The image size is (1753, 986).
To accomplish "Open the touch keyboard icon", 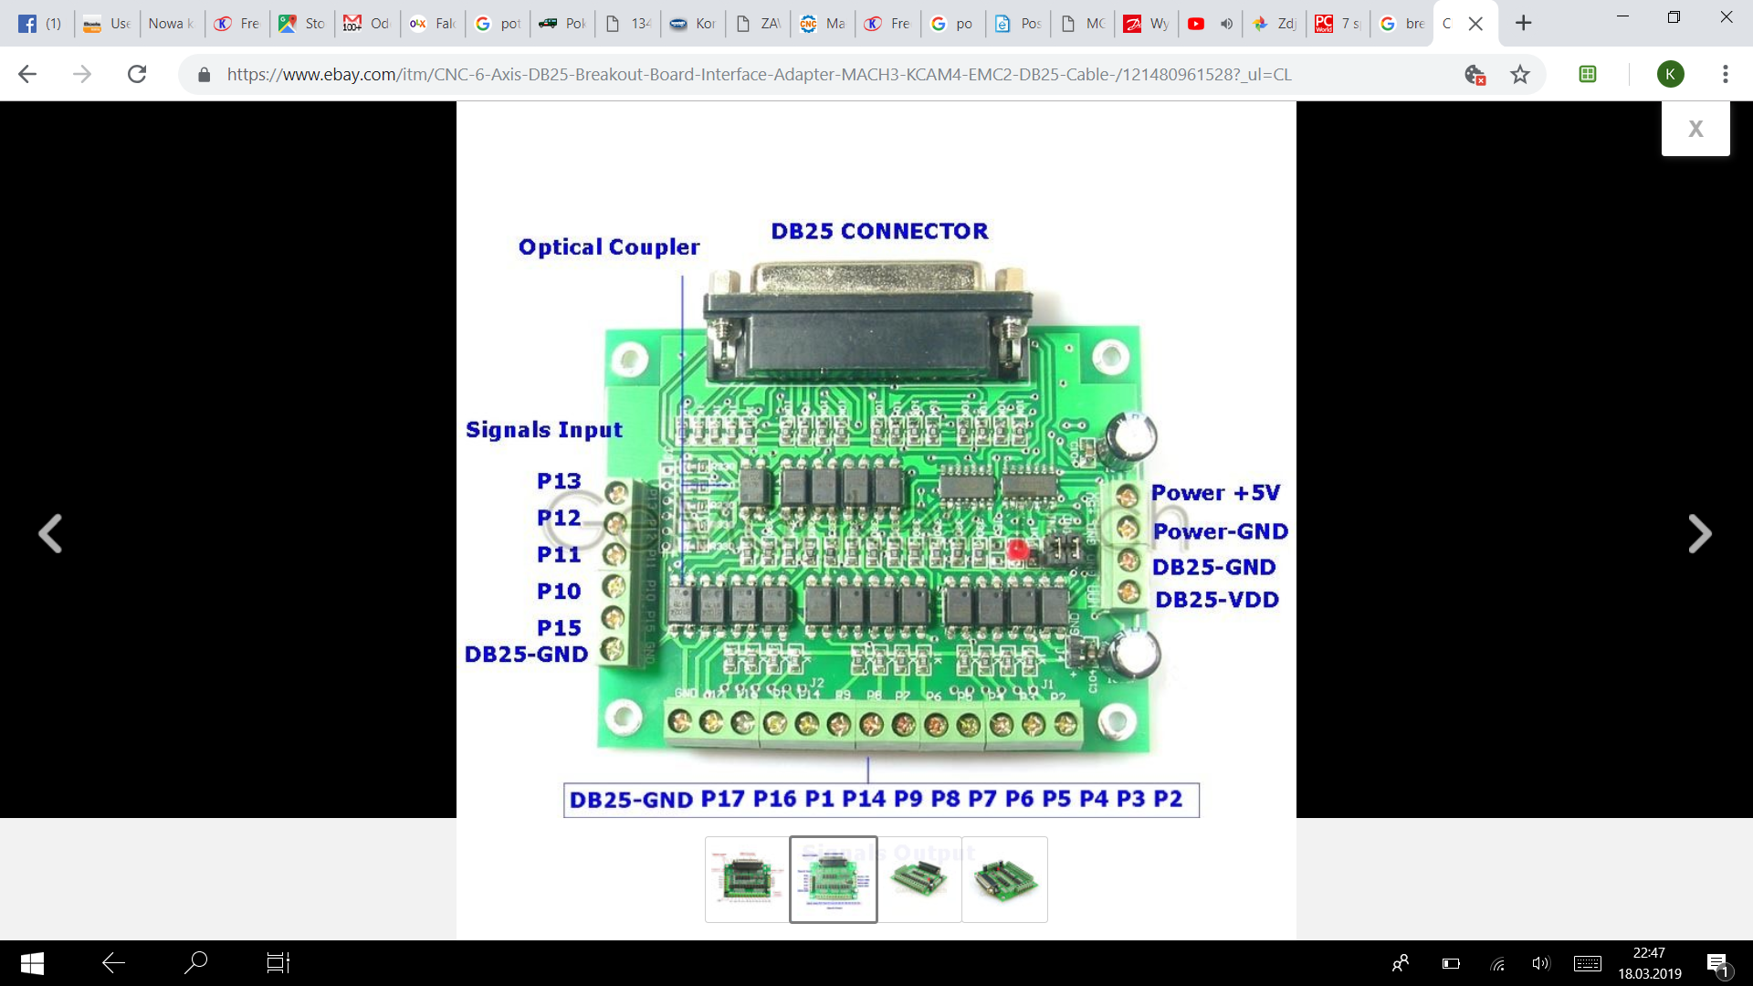I will coord(1588,963).
